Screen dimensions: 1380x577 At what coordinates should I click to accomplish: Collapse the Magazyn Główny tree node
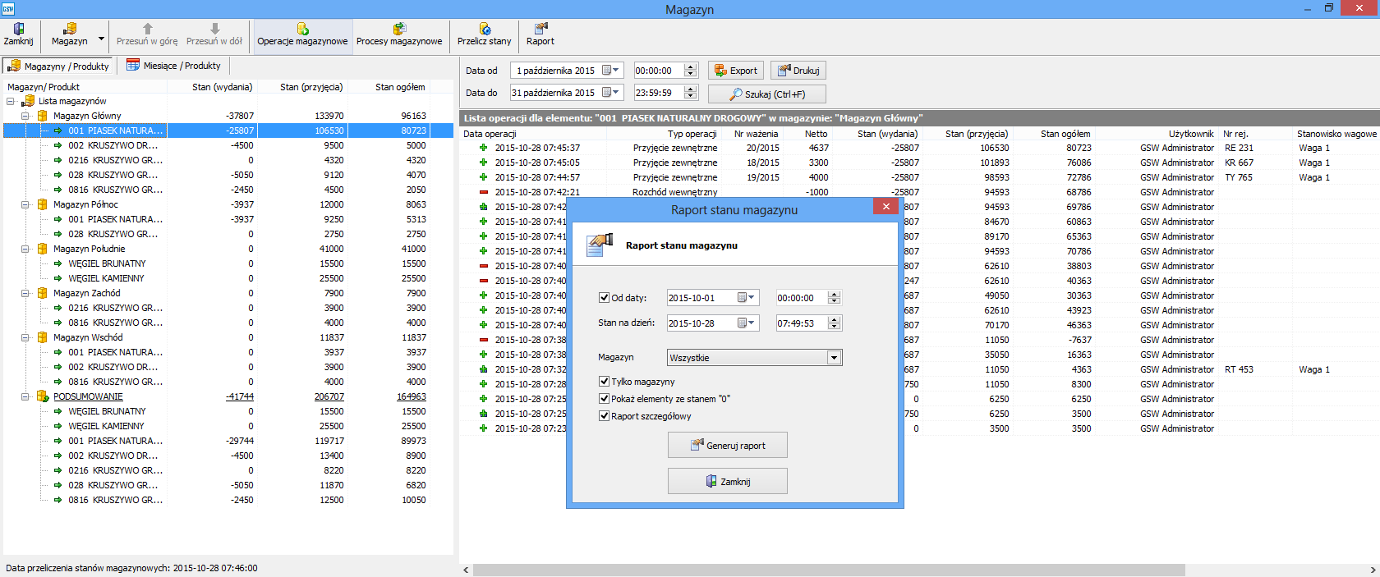(x=25, y=116)
